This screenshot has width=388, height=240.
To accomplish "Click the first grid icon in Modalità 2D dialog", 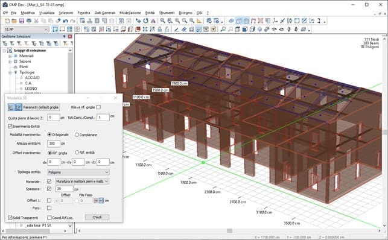I will [11, 107].
